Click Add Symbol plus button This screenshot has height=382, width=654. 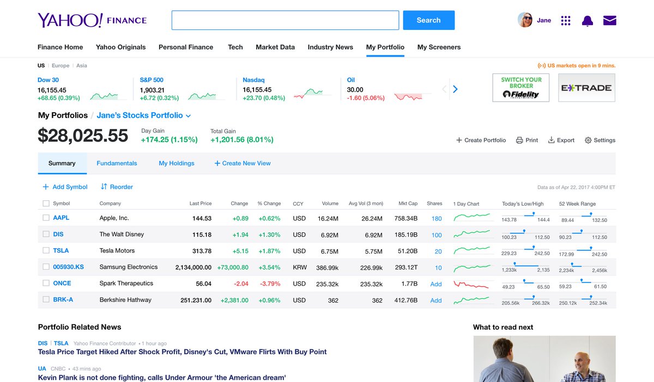(65, 187)
